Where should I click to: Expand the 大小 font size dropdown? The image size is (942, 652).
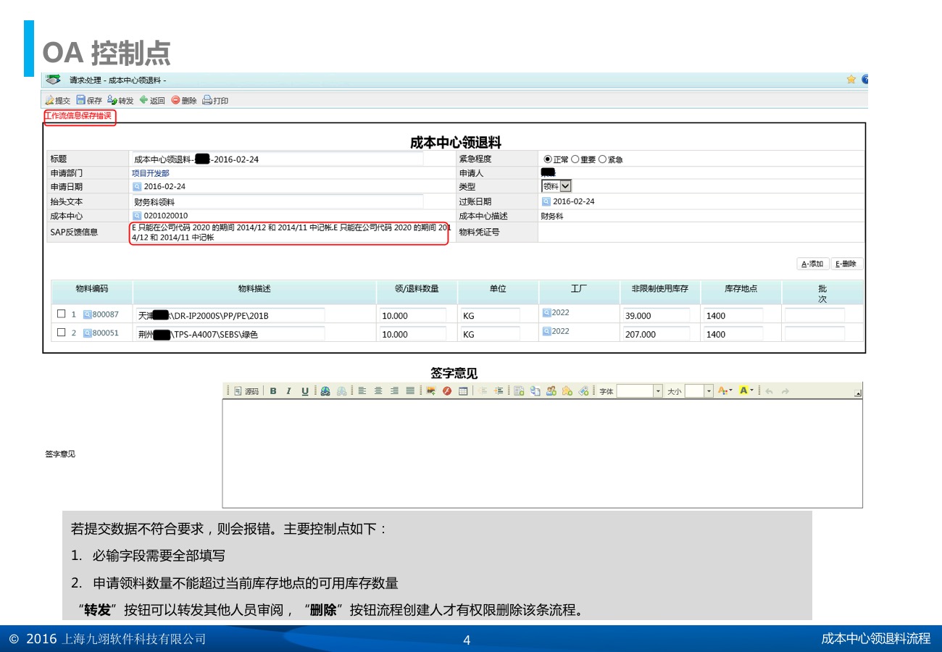pyautogui.click(x=709, y=391)
